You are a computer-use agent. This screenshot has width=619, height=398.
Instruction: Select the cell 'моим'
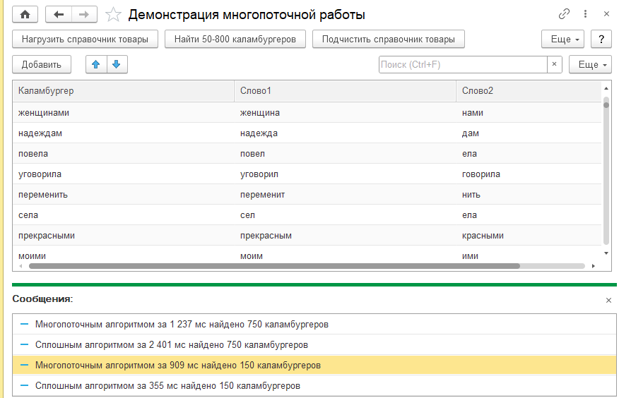click(345, 255)
